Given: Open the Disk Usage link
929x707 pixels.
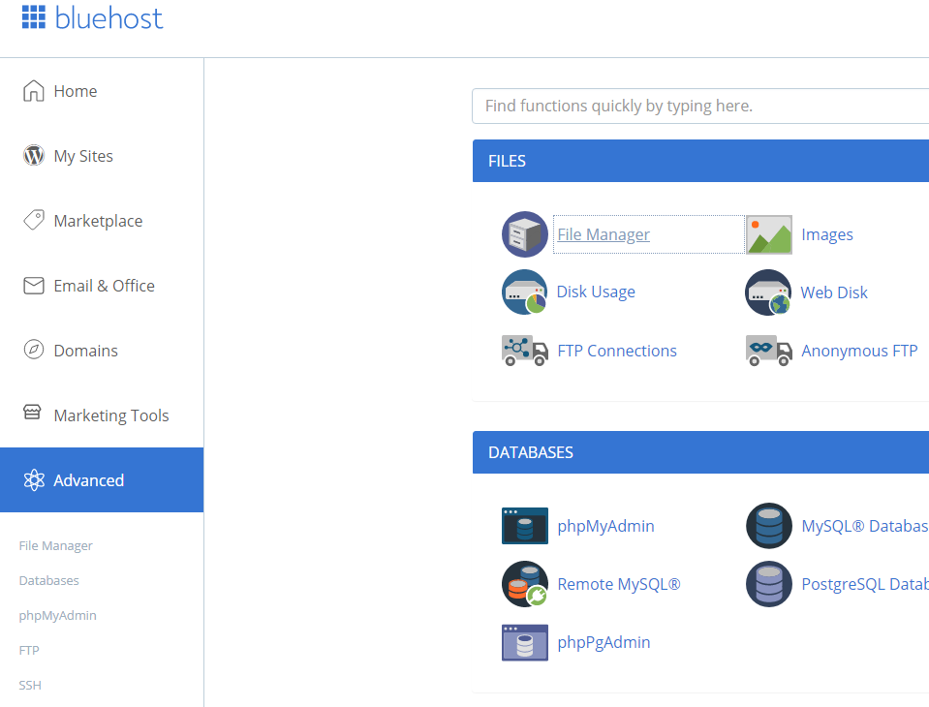Looking at the screenshot, I should pos(596,292).
